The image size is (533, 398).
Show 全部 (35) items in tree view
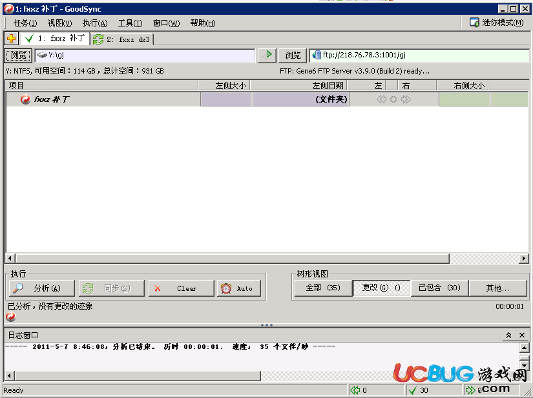click(323, 288)
